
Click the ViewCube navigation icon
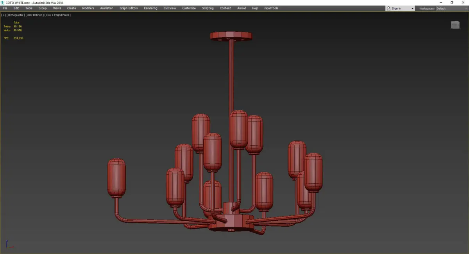coord(455,25)
